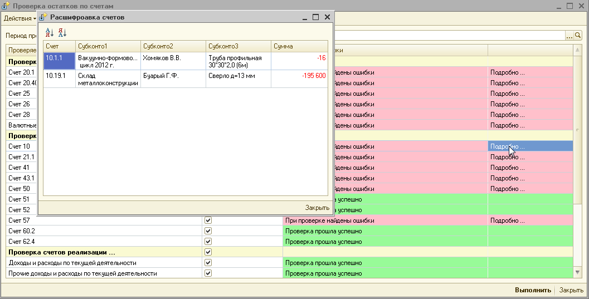Open the Действия dropdown menu
The height and width of the screenshot is (299, 589).
[20, 18]
